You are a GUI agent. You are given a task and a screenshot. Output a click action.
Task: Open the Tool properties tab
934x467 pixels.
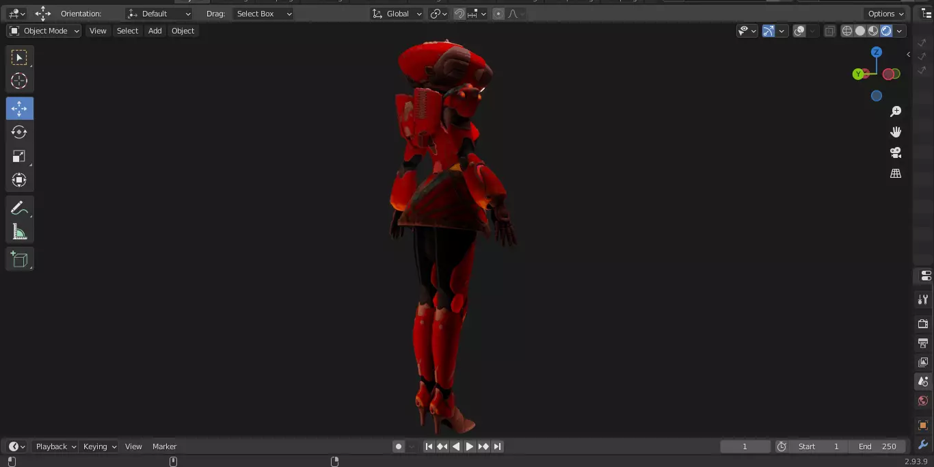(923, 299)
